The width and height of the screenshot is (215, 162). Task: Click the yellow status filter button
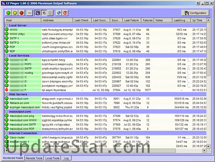tap(15, 13)
